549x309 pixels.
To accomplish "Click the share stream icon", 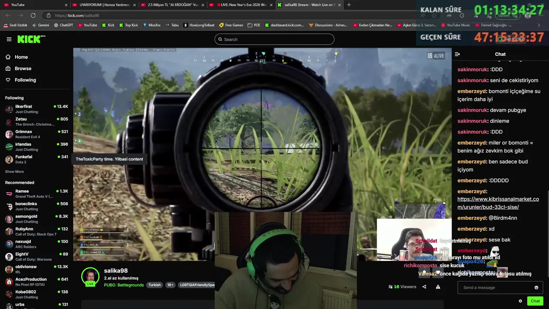I will [x=424, y=287].
